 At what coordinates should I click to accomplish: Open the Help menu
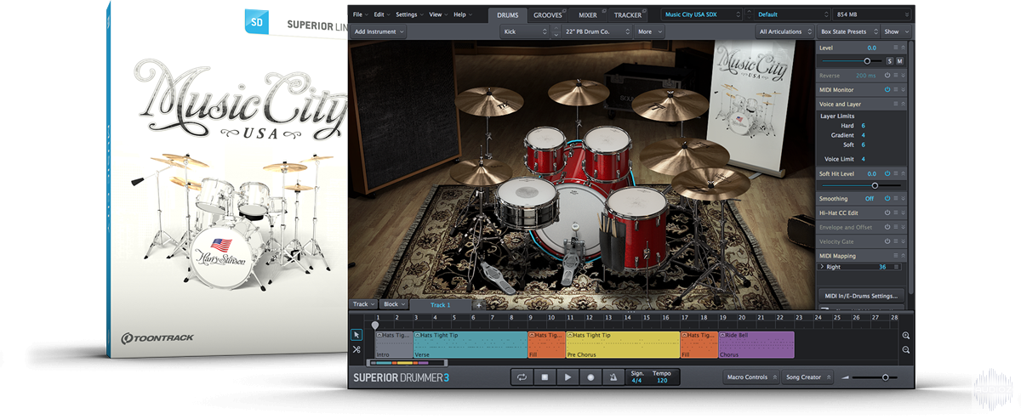click(x=462, y=14)
